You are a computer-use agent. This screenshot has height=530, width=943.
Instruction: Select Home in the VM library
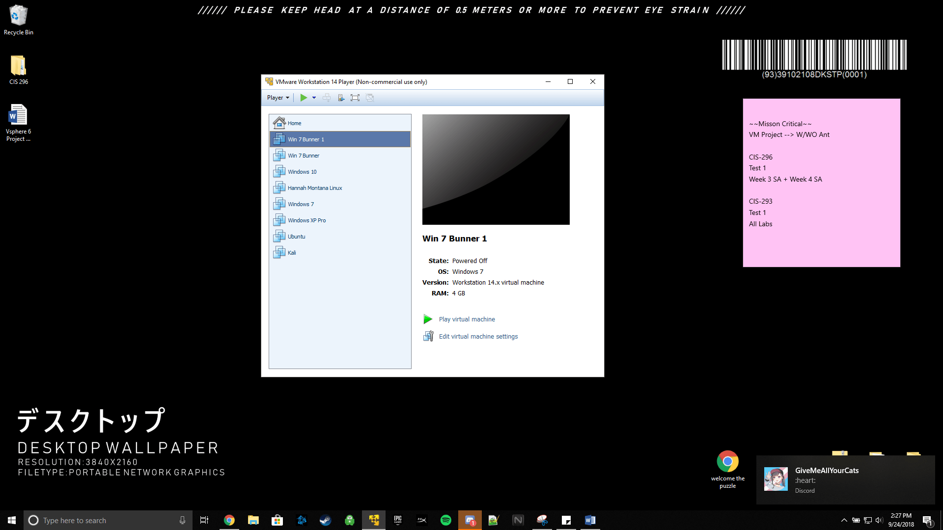294,123
